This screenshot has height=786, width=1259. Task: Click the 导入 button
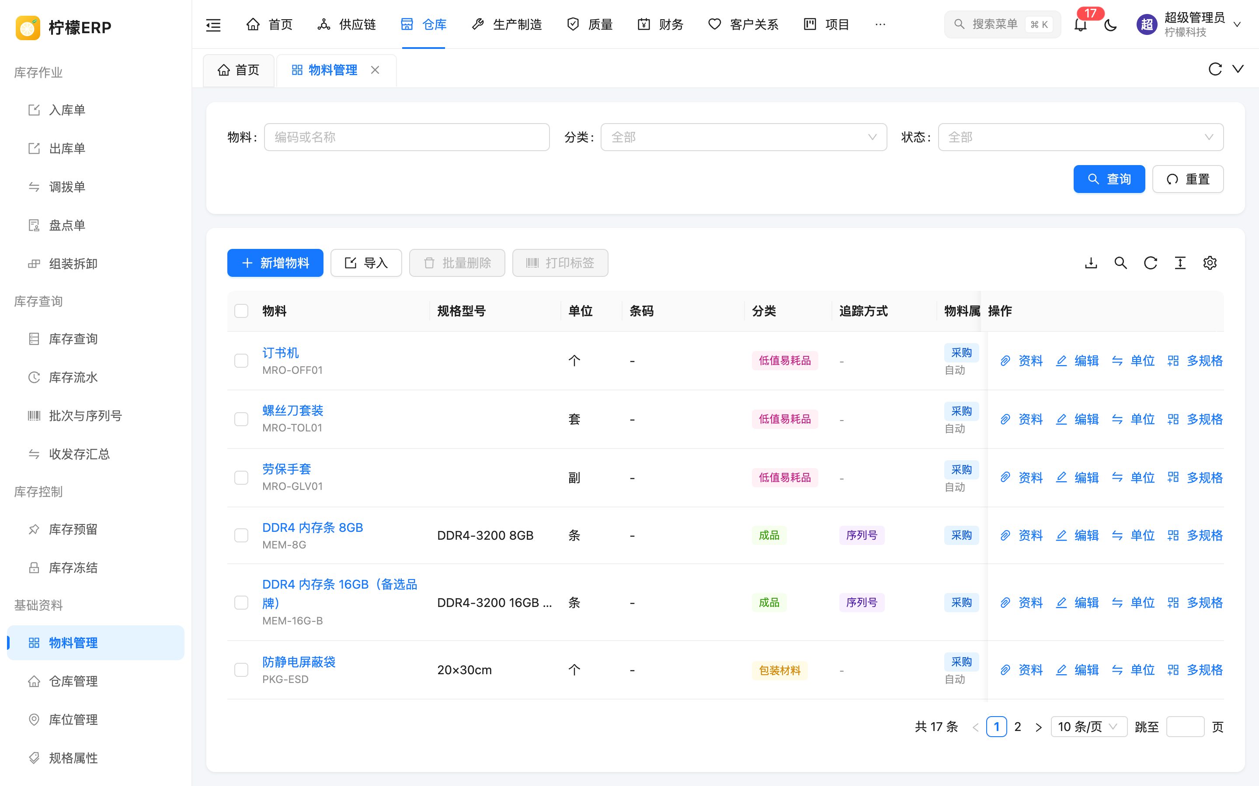pyautogui.click(x=366, y=263)
